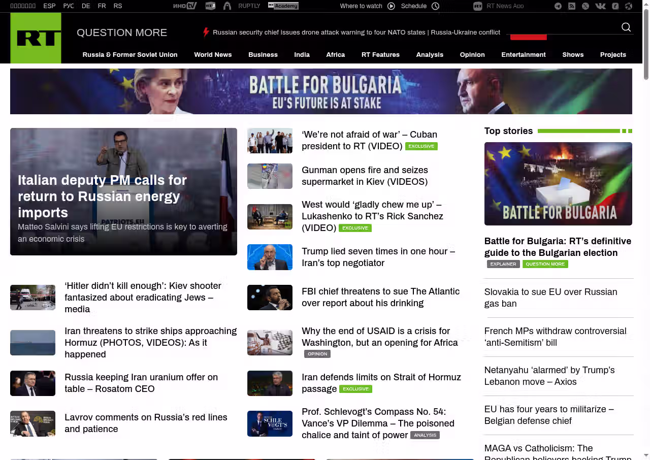The width and height of the screenshot is (650, 460).
Task: Go to the Business section
Action: (263, 55)
